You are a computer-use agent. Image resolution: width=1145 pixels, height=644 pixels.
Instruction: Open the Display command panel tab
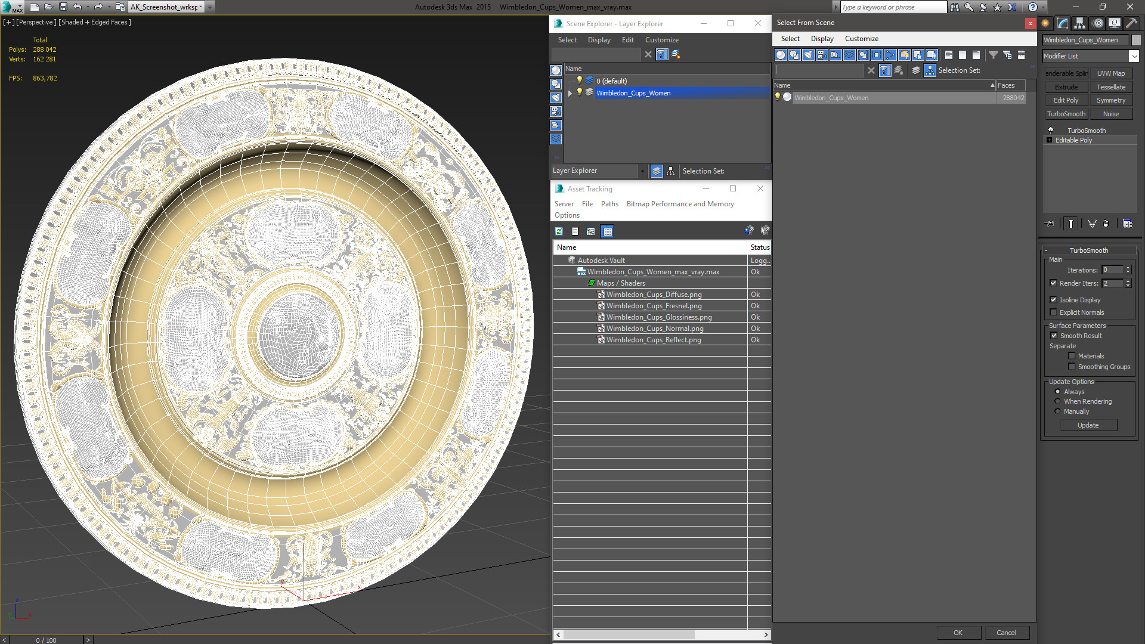tap(1114, 23)
